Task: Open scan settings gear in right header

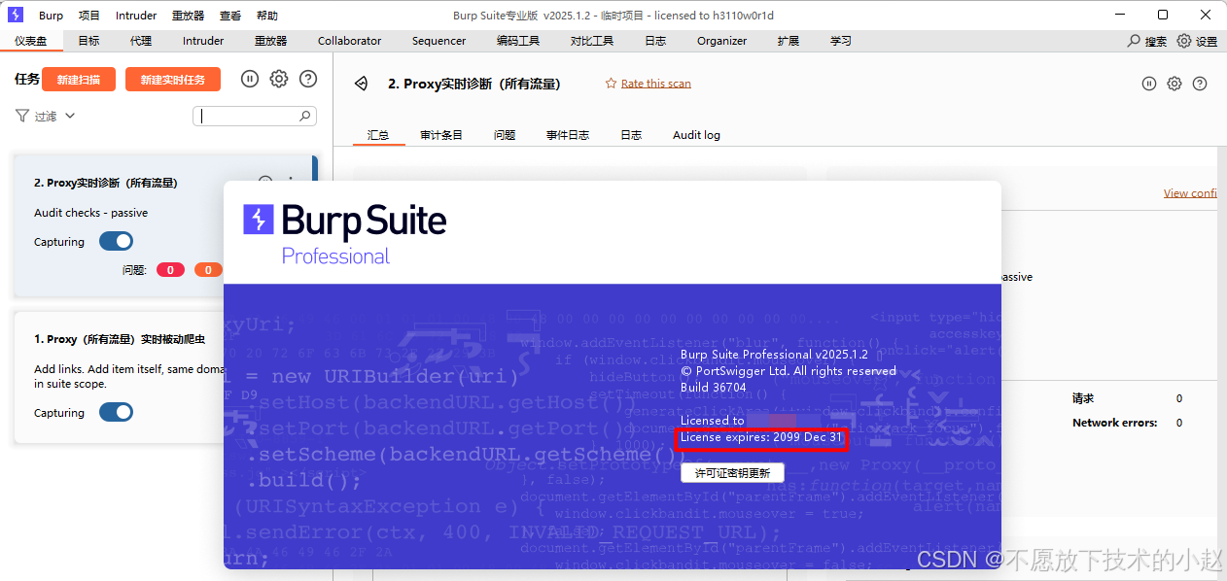Action: pyautogui.click(x=1174, y=84)
